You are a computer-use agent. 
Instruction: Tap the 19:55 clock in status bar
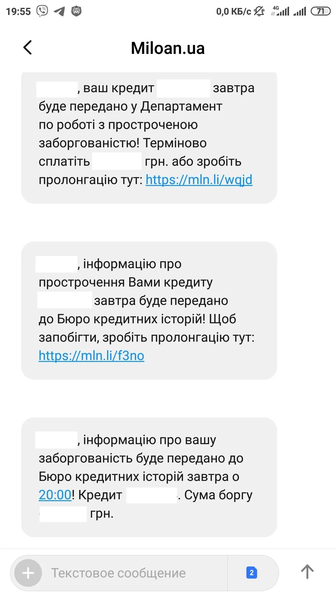click(x=18, y=12)
